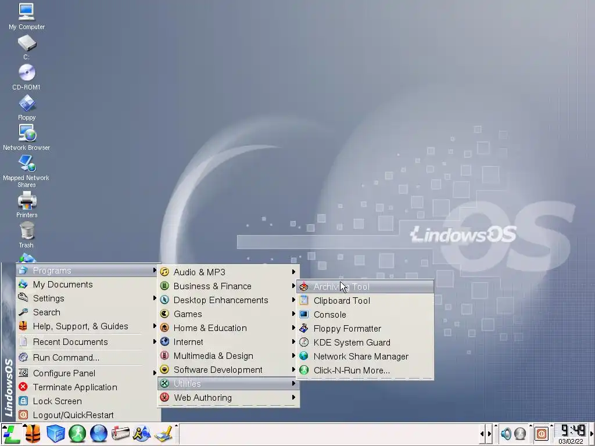The width and height of the screenshot is (595, 446).
Task: Expand the Audio & MP3 submenu
Action: (x=228, y=272)
